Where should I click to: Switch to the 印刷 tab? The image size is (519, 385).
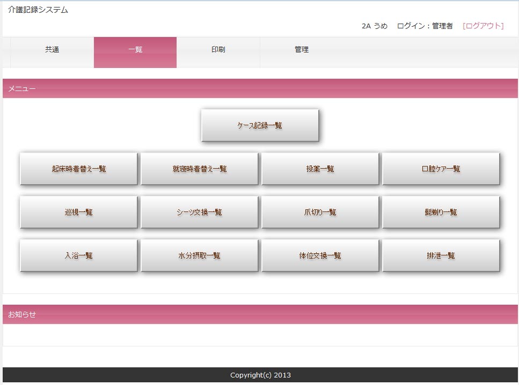tap(218, 50)
